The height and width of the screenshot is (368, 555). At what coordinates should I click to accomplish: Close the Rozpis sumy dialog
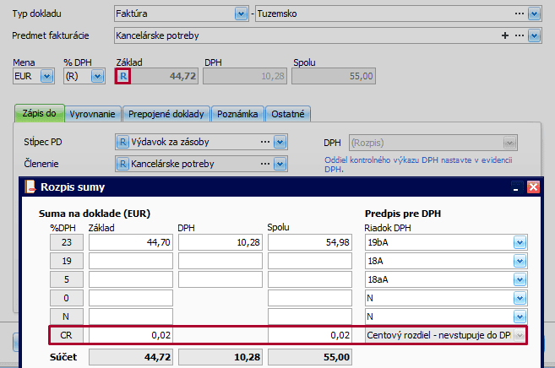pos(532,187)
